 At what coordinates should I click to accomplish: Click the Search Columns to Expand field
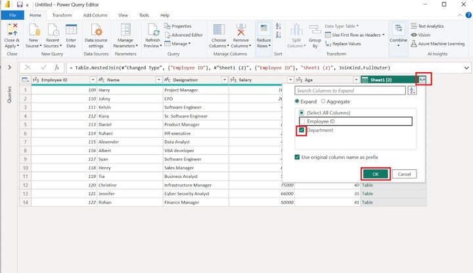[x=349, y=91]
